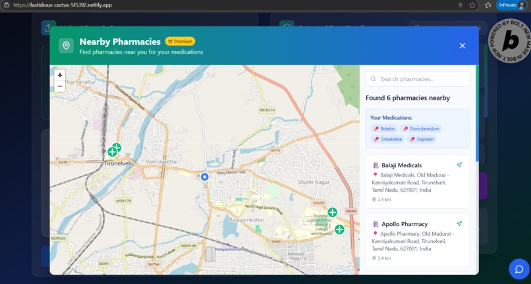Image resolution: width=531 pixels, height=284 pixels.
Task: Select the upper green marker near Tirunelveli
Action: (x=117, y=147)
